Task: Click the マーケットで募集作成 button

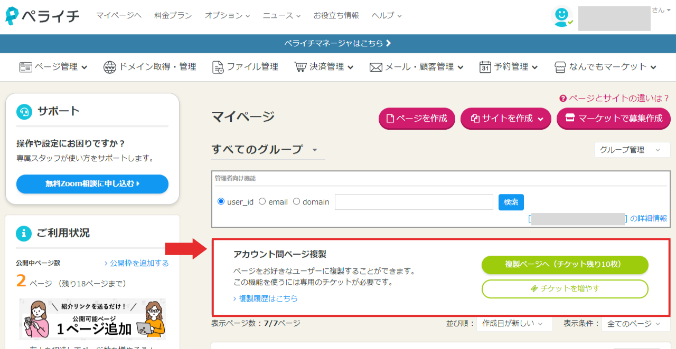Action: [x=614, y=119]
